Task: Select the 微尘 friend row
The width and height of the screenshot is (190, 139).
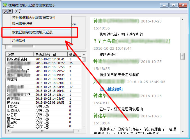Action: click(x=44, y=126)
